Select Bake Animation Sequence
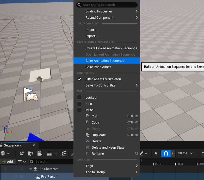This screenshot has width=204, height=180. 107,61
